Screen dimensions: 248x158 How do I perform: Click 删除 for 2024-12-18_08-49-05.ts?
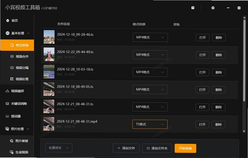[219, 90]
